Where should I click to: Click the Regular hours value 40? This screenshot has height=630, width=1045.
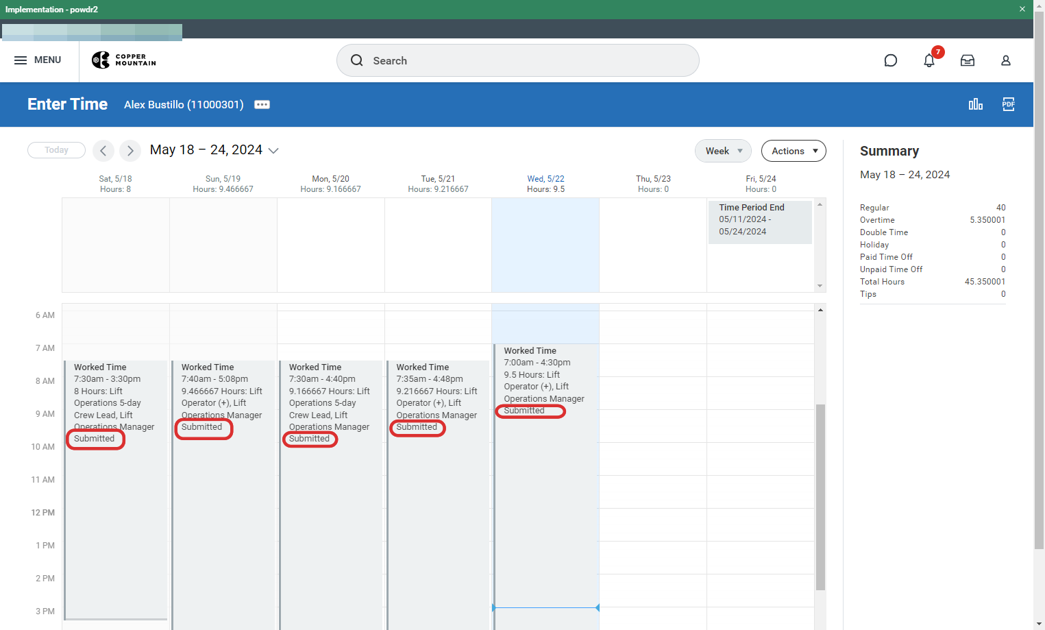click(x=1000, y=208)
